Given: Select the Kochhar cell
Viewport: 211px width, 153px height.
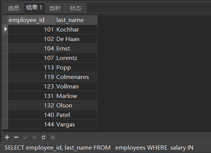Looking at the screenshot, I should [x=76, y=29].
